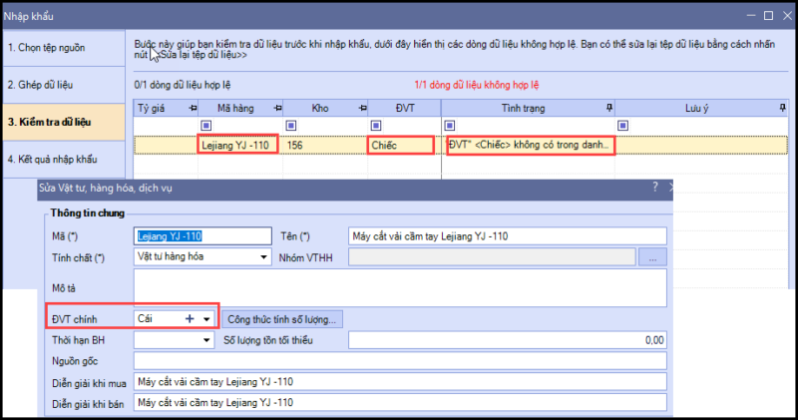Click the Tên input field

[x=507, y=236]
